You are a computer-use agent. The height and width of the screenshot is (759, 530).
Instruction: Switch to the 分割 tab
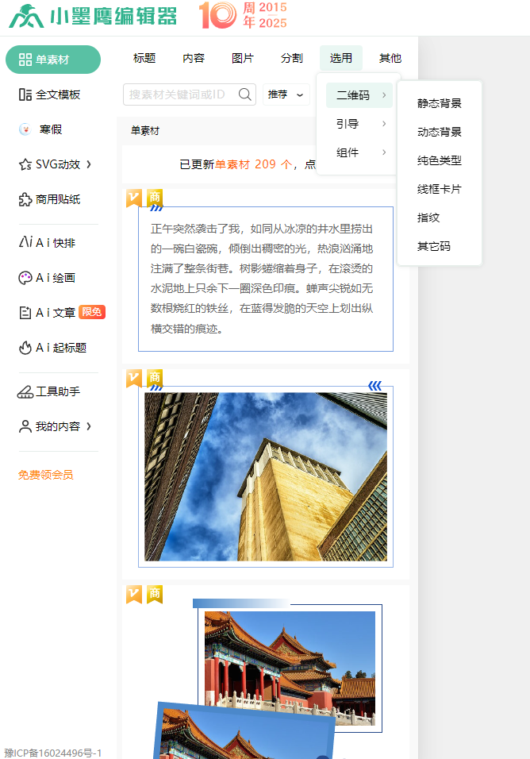pyautogui.click(x=292, y=58)
